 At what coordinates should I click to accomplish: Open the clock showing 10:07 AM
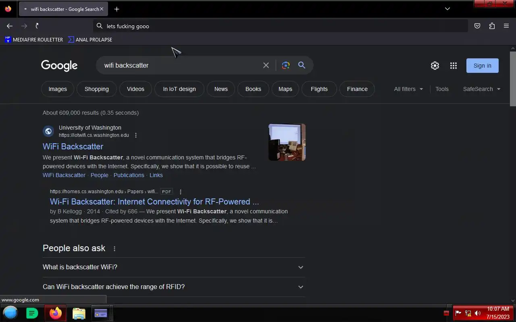(x=498, y=313)
